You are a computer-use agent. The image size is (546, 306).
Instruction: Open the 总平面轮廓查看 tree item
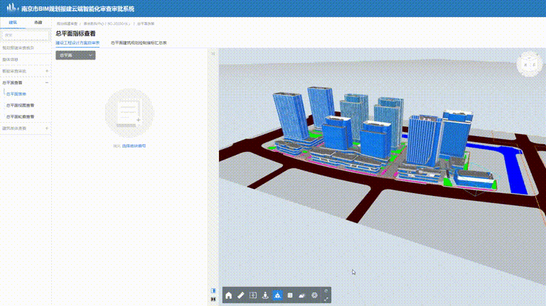pos(20,117)
